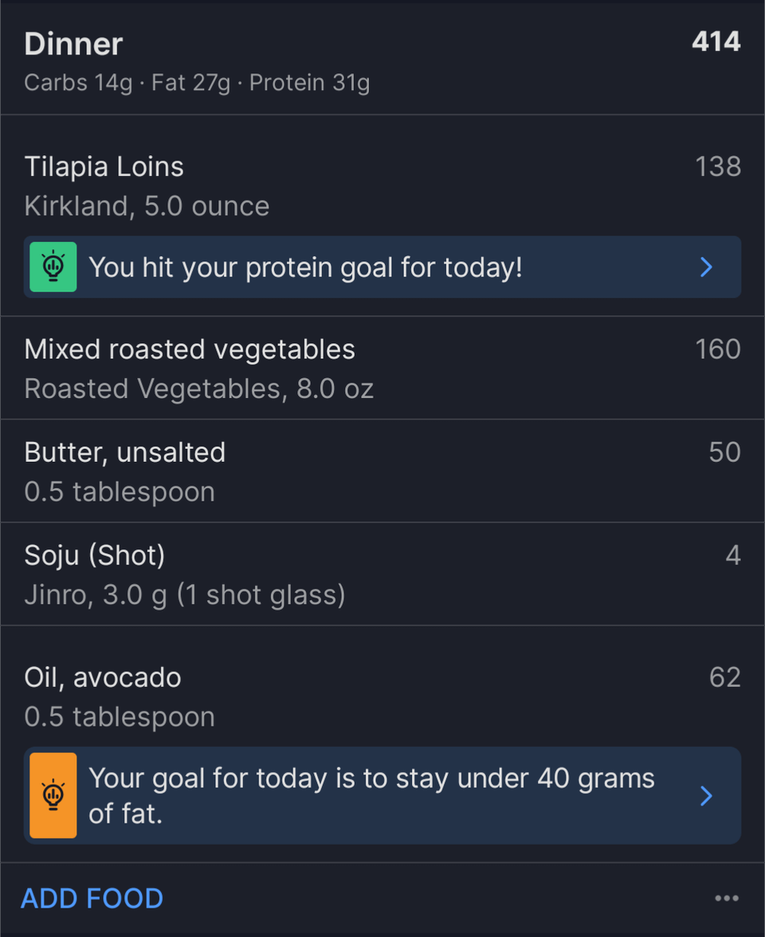Open the Tilapia Loins entry

[x=382, y=185]
